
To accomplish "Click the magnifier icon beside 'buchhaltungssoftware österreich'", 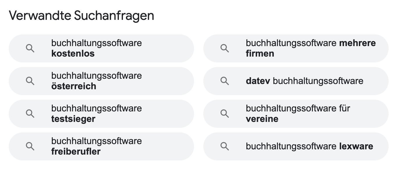I will [x=30, y=81].
